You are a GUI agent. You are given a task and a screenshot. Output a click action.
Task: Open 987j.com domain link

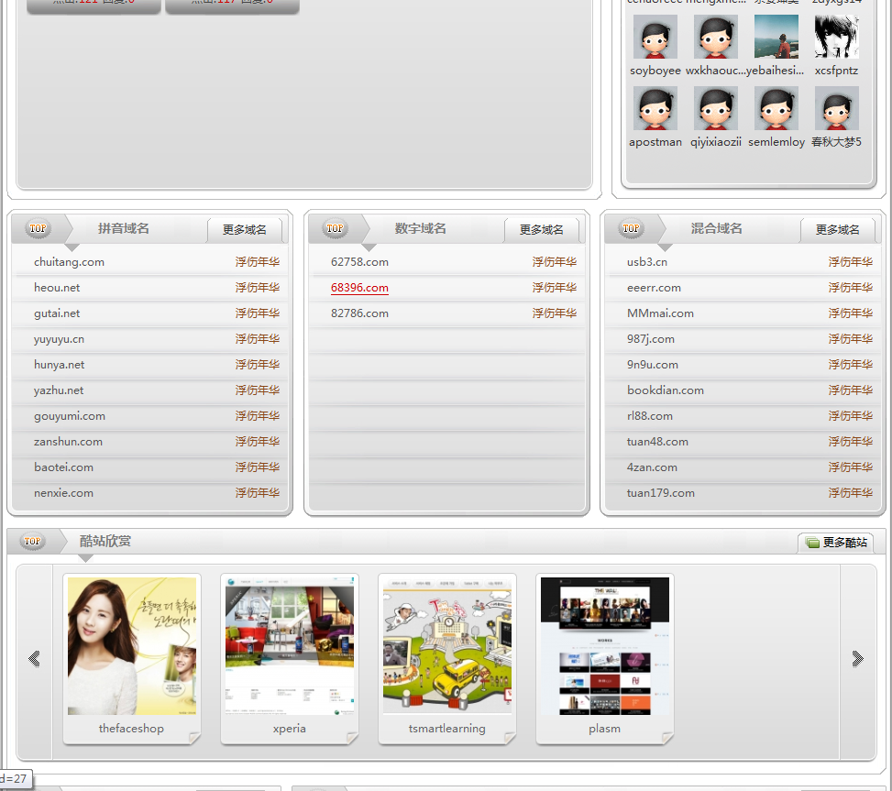651,339
